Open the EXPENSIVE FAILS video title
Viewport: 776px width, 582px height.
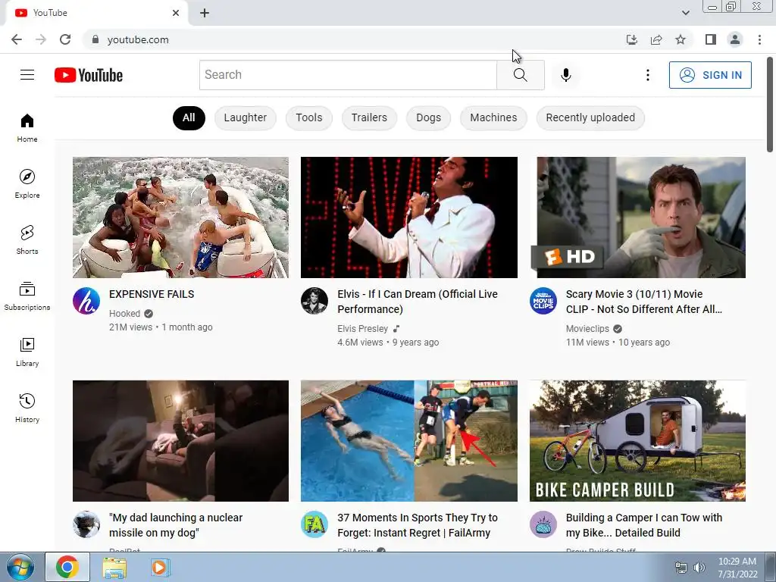(152, 294)
